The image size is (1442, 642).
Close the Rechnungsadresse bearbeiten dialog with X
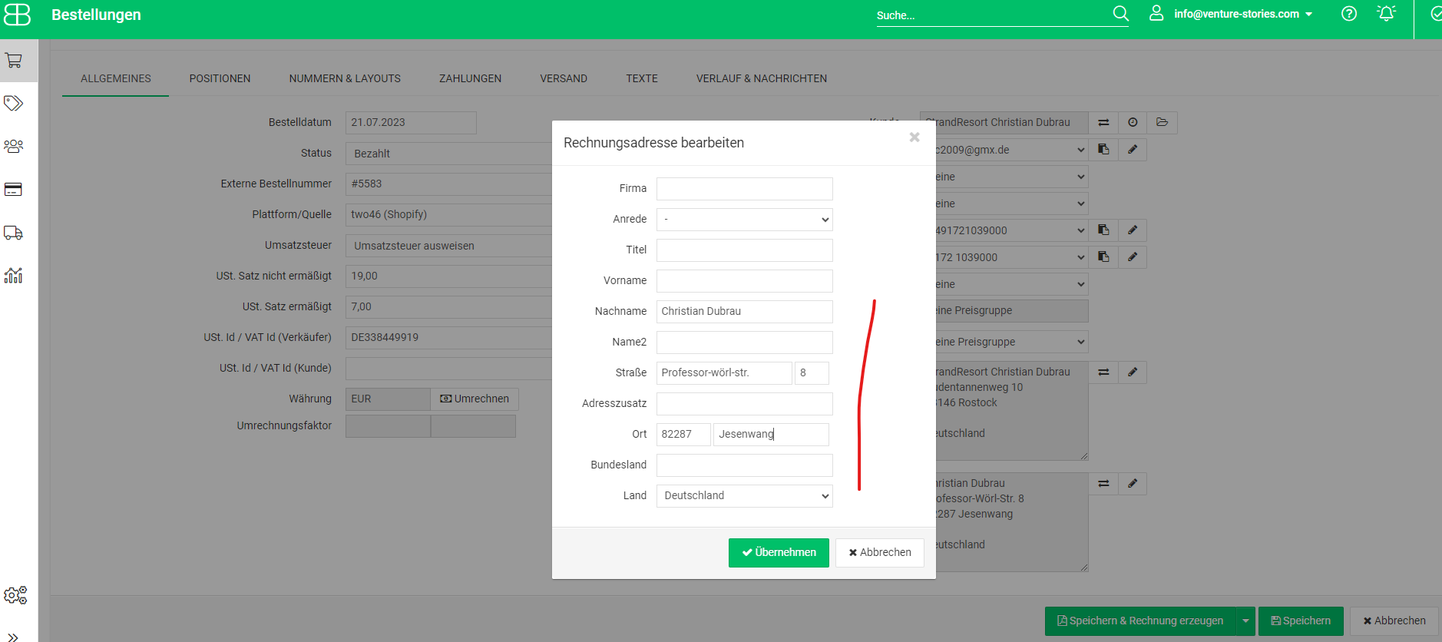(914, 137)
